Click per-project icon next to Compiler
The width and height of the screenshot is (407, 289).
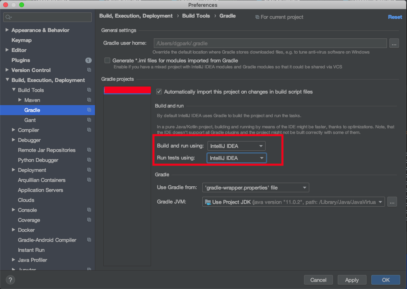(89, 130)
